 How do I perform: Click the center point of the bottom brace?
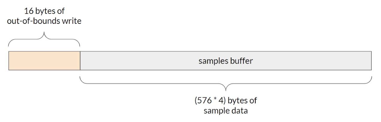click(x=226, y=89)
